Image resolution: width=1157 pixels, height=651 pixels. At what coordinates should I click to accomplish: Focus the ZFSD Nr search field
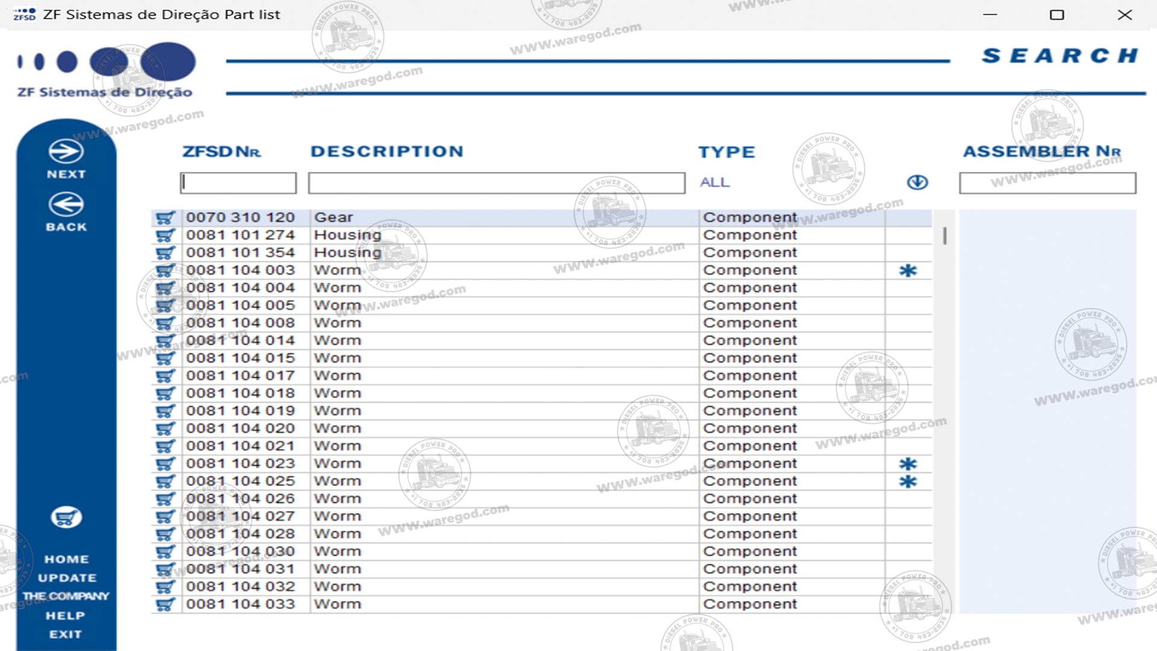point(238,183)
